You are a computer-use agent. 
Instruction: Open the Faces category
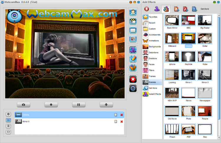(x=152, y=64)
